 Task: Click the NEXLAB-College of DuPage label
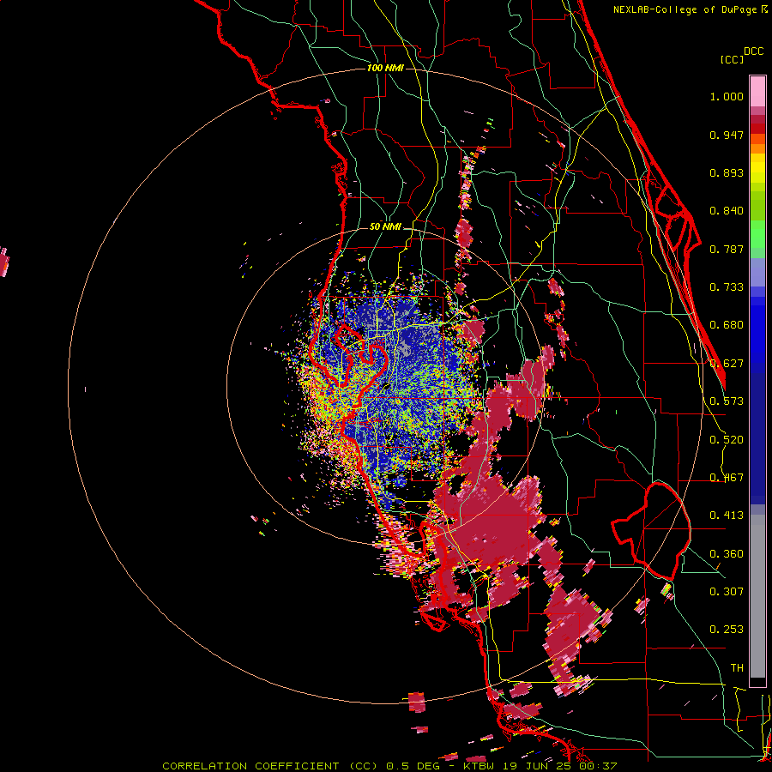point(685,9)
